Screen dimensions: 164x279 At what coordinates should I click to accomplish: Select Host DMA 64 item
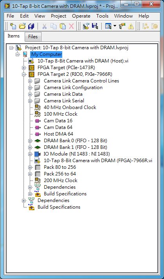[x=58, y=134]
